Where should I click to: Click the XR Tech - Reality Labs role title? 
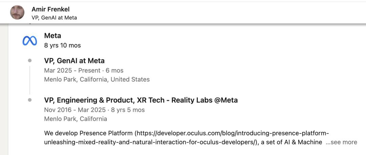(x=141, y=100)
